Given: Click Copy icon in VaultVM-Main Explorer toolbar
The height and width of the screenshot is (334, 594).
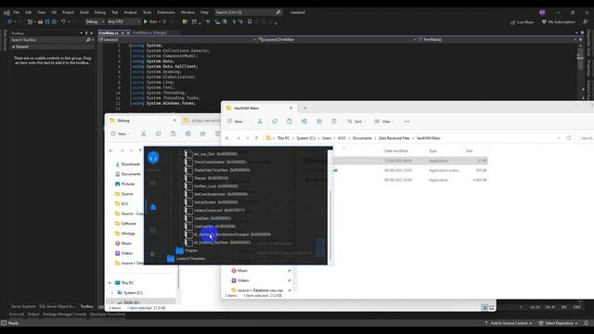Looking at the screenshot, I should click(x=275, y=122).
